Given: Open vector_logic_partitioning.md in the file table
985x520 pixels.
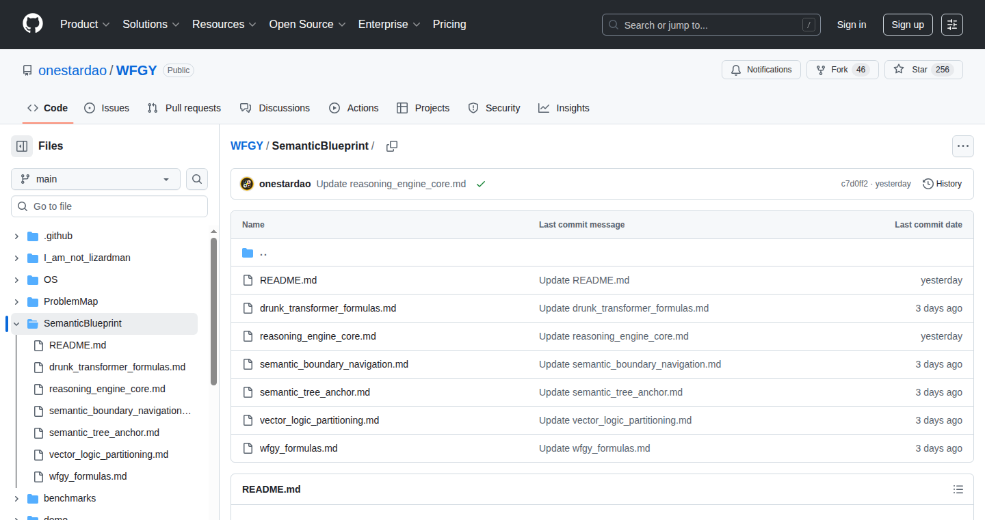Looking at the screenshot, I should pos(319,420).
